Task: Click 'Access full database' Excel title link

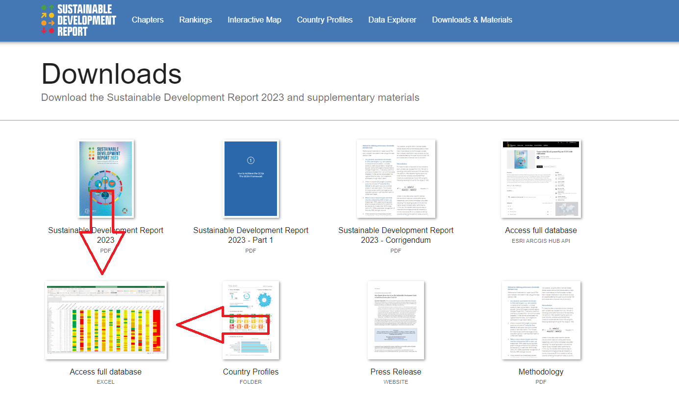Action: coord(106,372)
